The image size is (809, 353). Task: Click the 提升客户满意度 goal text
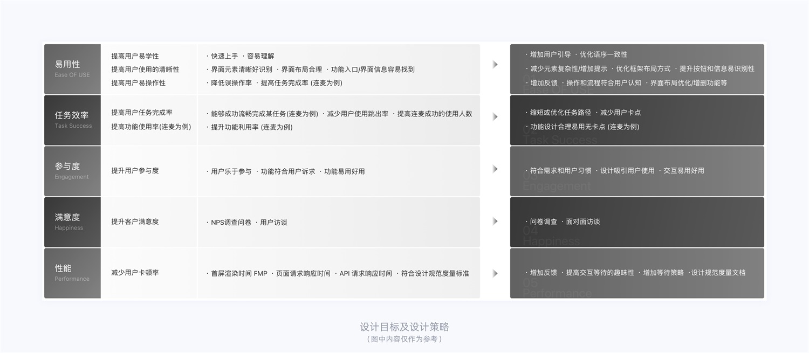pos(135,222)
